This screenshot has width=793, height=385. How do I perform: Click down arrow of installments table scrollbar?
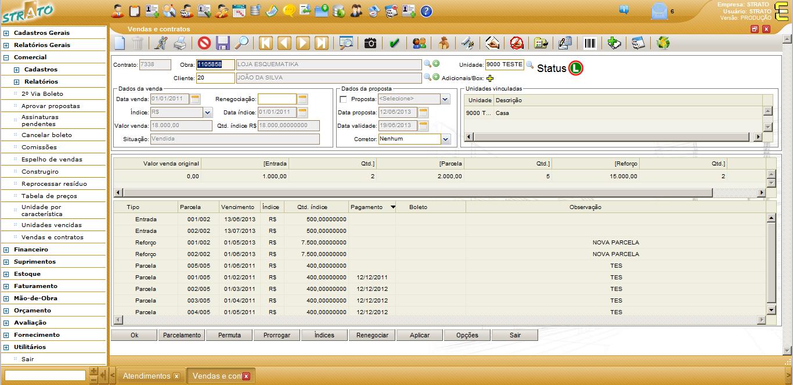[771, 311]
